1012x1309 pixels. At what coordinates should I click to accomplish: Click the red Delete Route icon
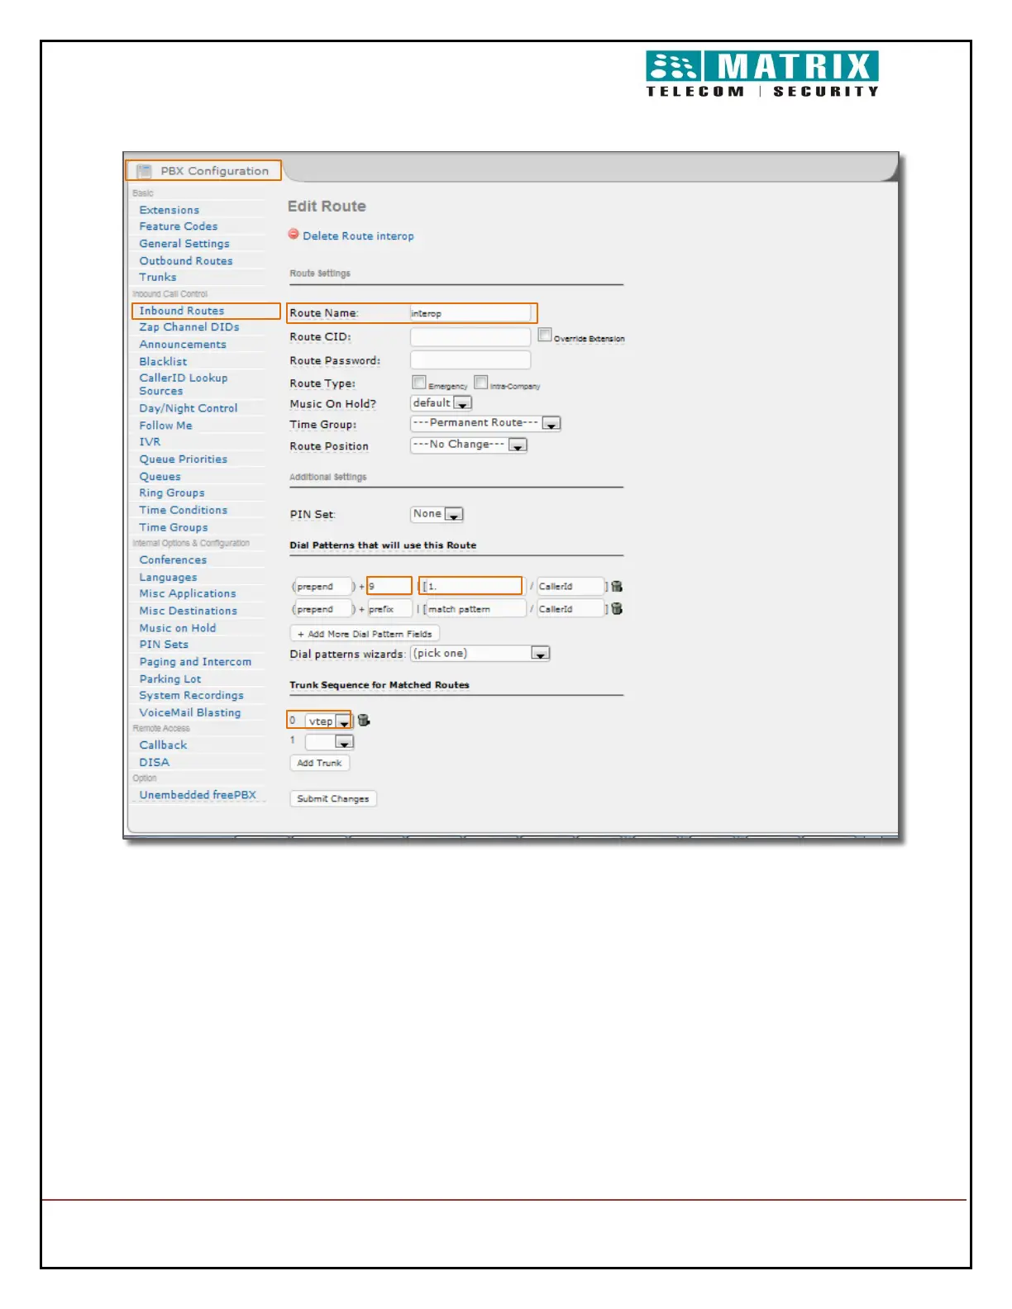click(x=294, y=235)
